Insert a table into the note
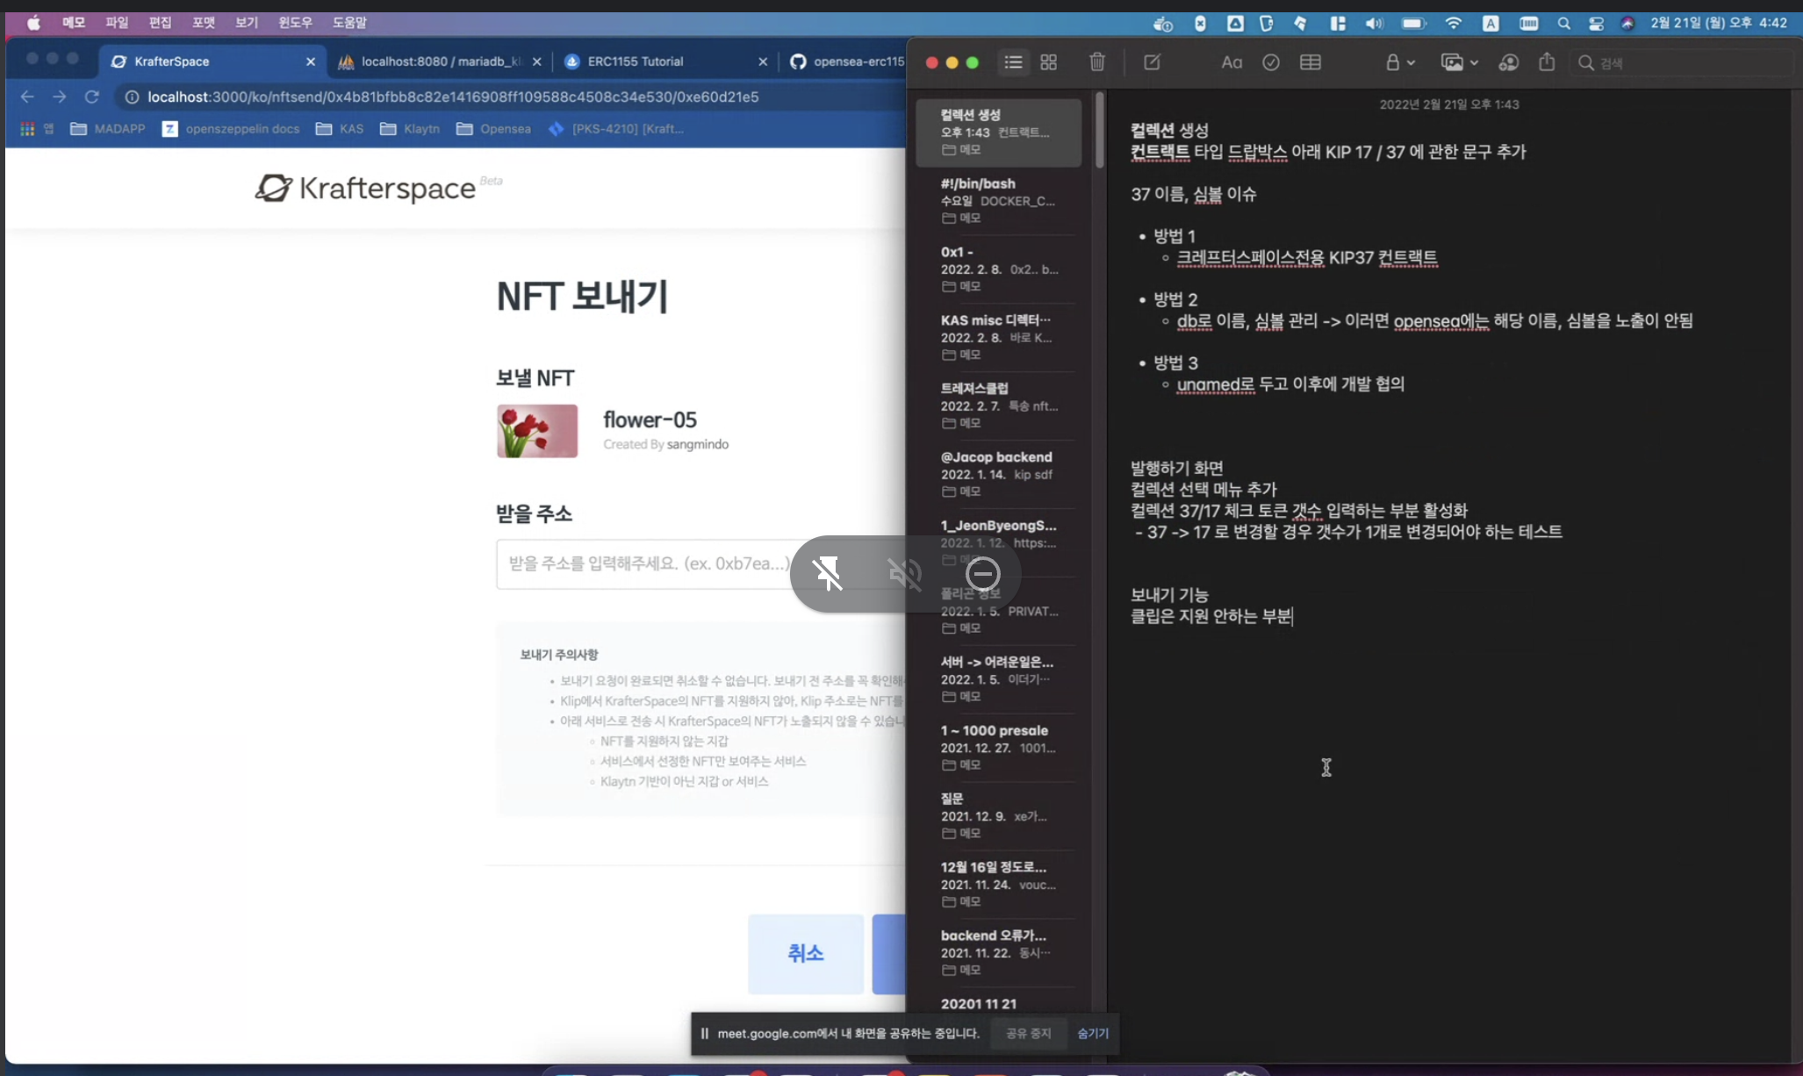Screen dimensions: 1803x1076 click(1310, 62)
